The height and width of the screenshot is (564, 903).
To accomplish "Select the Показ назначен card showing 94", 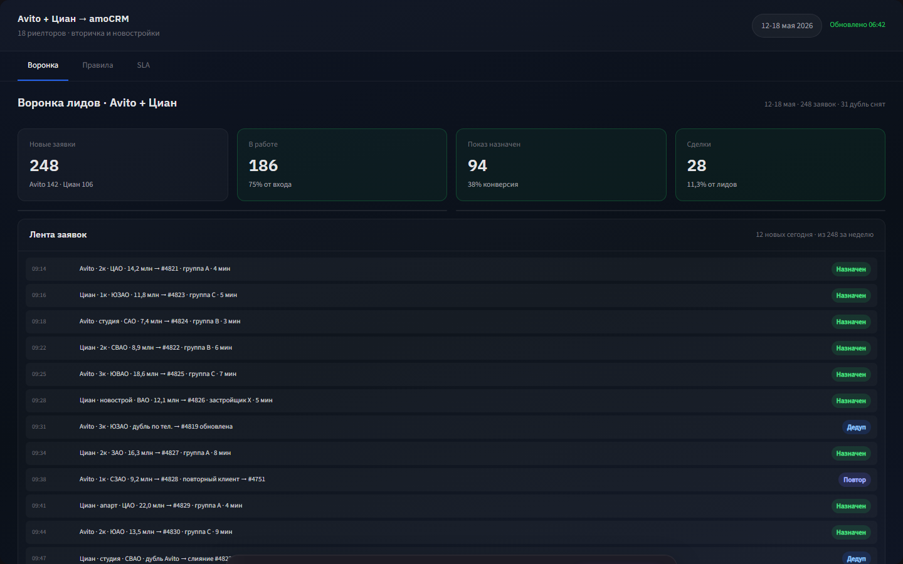I will click(x=561, y=165).
